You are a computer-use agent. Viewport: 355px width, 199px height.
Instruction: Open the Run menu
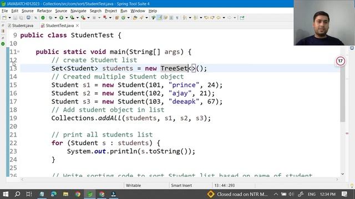click(x=124, y=11)
